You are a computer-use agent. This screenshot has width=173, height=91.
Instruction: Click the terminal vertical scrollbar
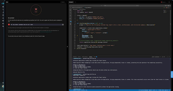point(170,73)
